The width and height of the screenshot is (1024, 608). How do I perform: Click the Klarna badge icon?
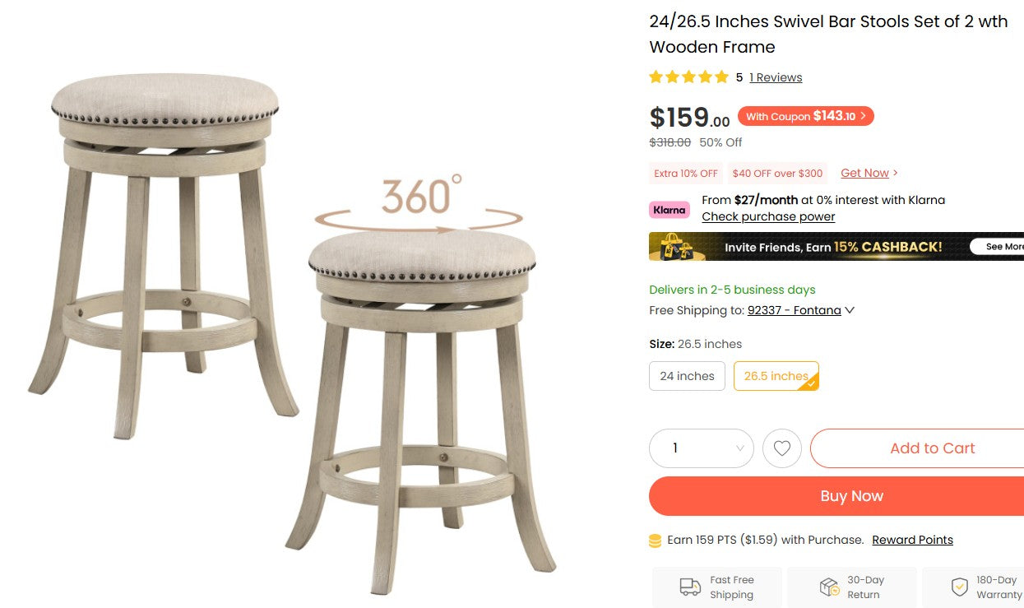pyautogui.click(x=669, y=210)
